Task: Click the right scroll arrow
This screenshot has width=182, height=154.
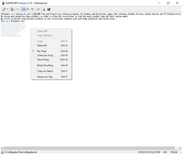Action: click(180, 148)
